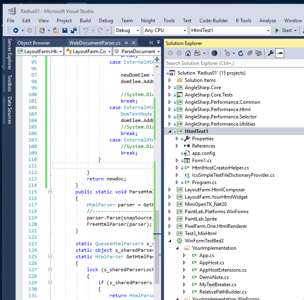The height and width of the screenshot is (300, 304).
Task: Expand the References node
Action: [177, 146]
